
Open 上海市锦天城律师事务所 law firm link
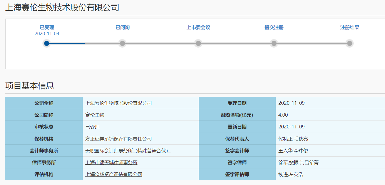click(x=111, y=162)
